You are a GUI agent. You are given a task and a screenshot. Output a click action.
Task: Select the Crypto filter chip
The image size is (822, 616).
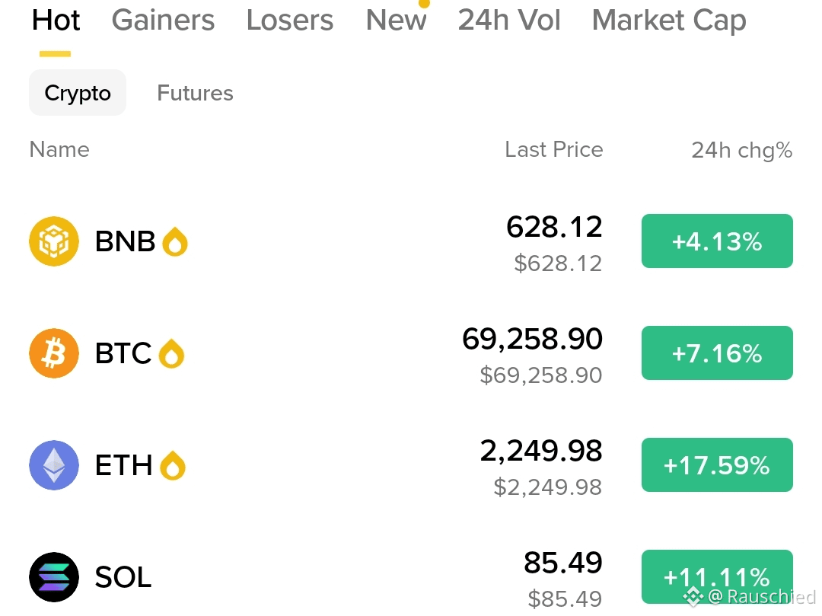coord(78,93)
